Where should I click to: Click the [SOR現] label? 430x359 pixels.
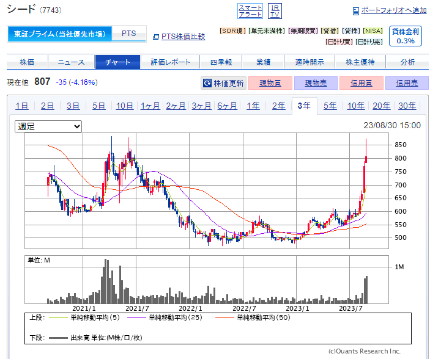point(232,31)
